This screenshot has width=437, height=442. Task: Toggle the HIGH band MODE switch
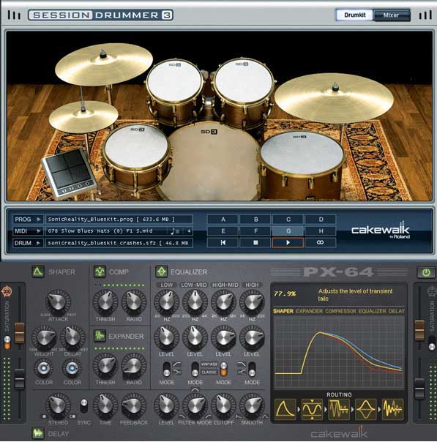click(252, 369)
